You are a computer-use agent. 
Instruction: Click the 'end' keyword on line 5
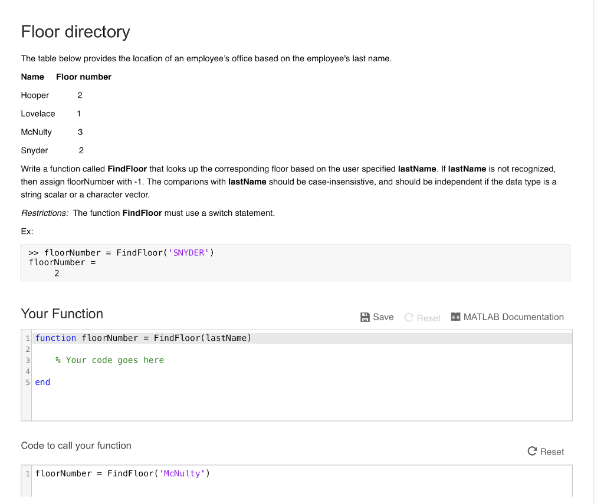tap(42, 382)
